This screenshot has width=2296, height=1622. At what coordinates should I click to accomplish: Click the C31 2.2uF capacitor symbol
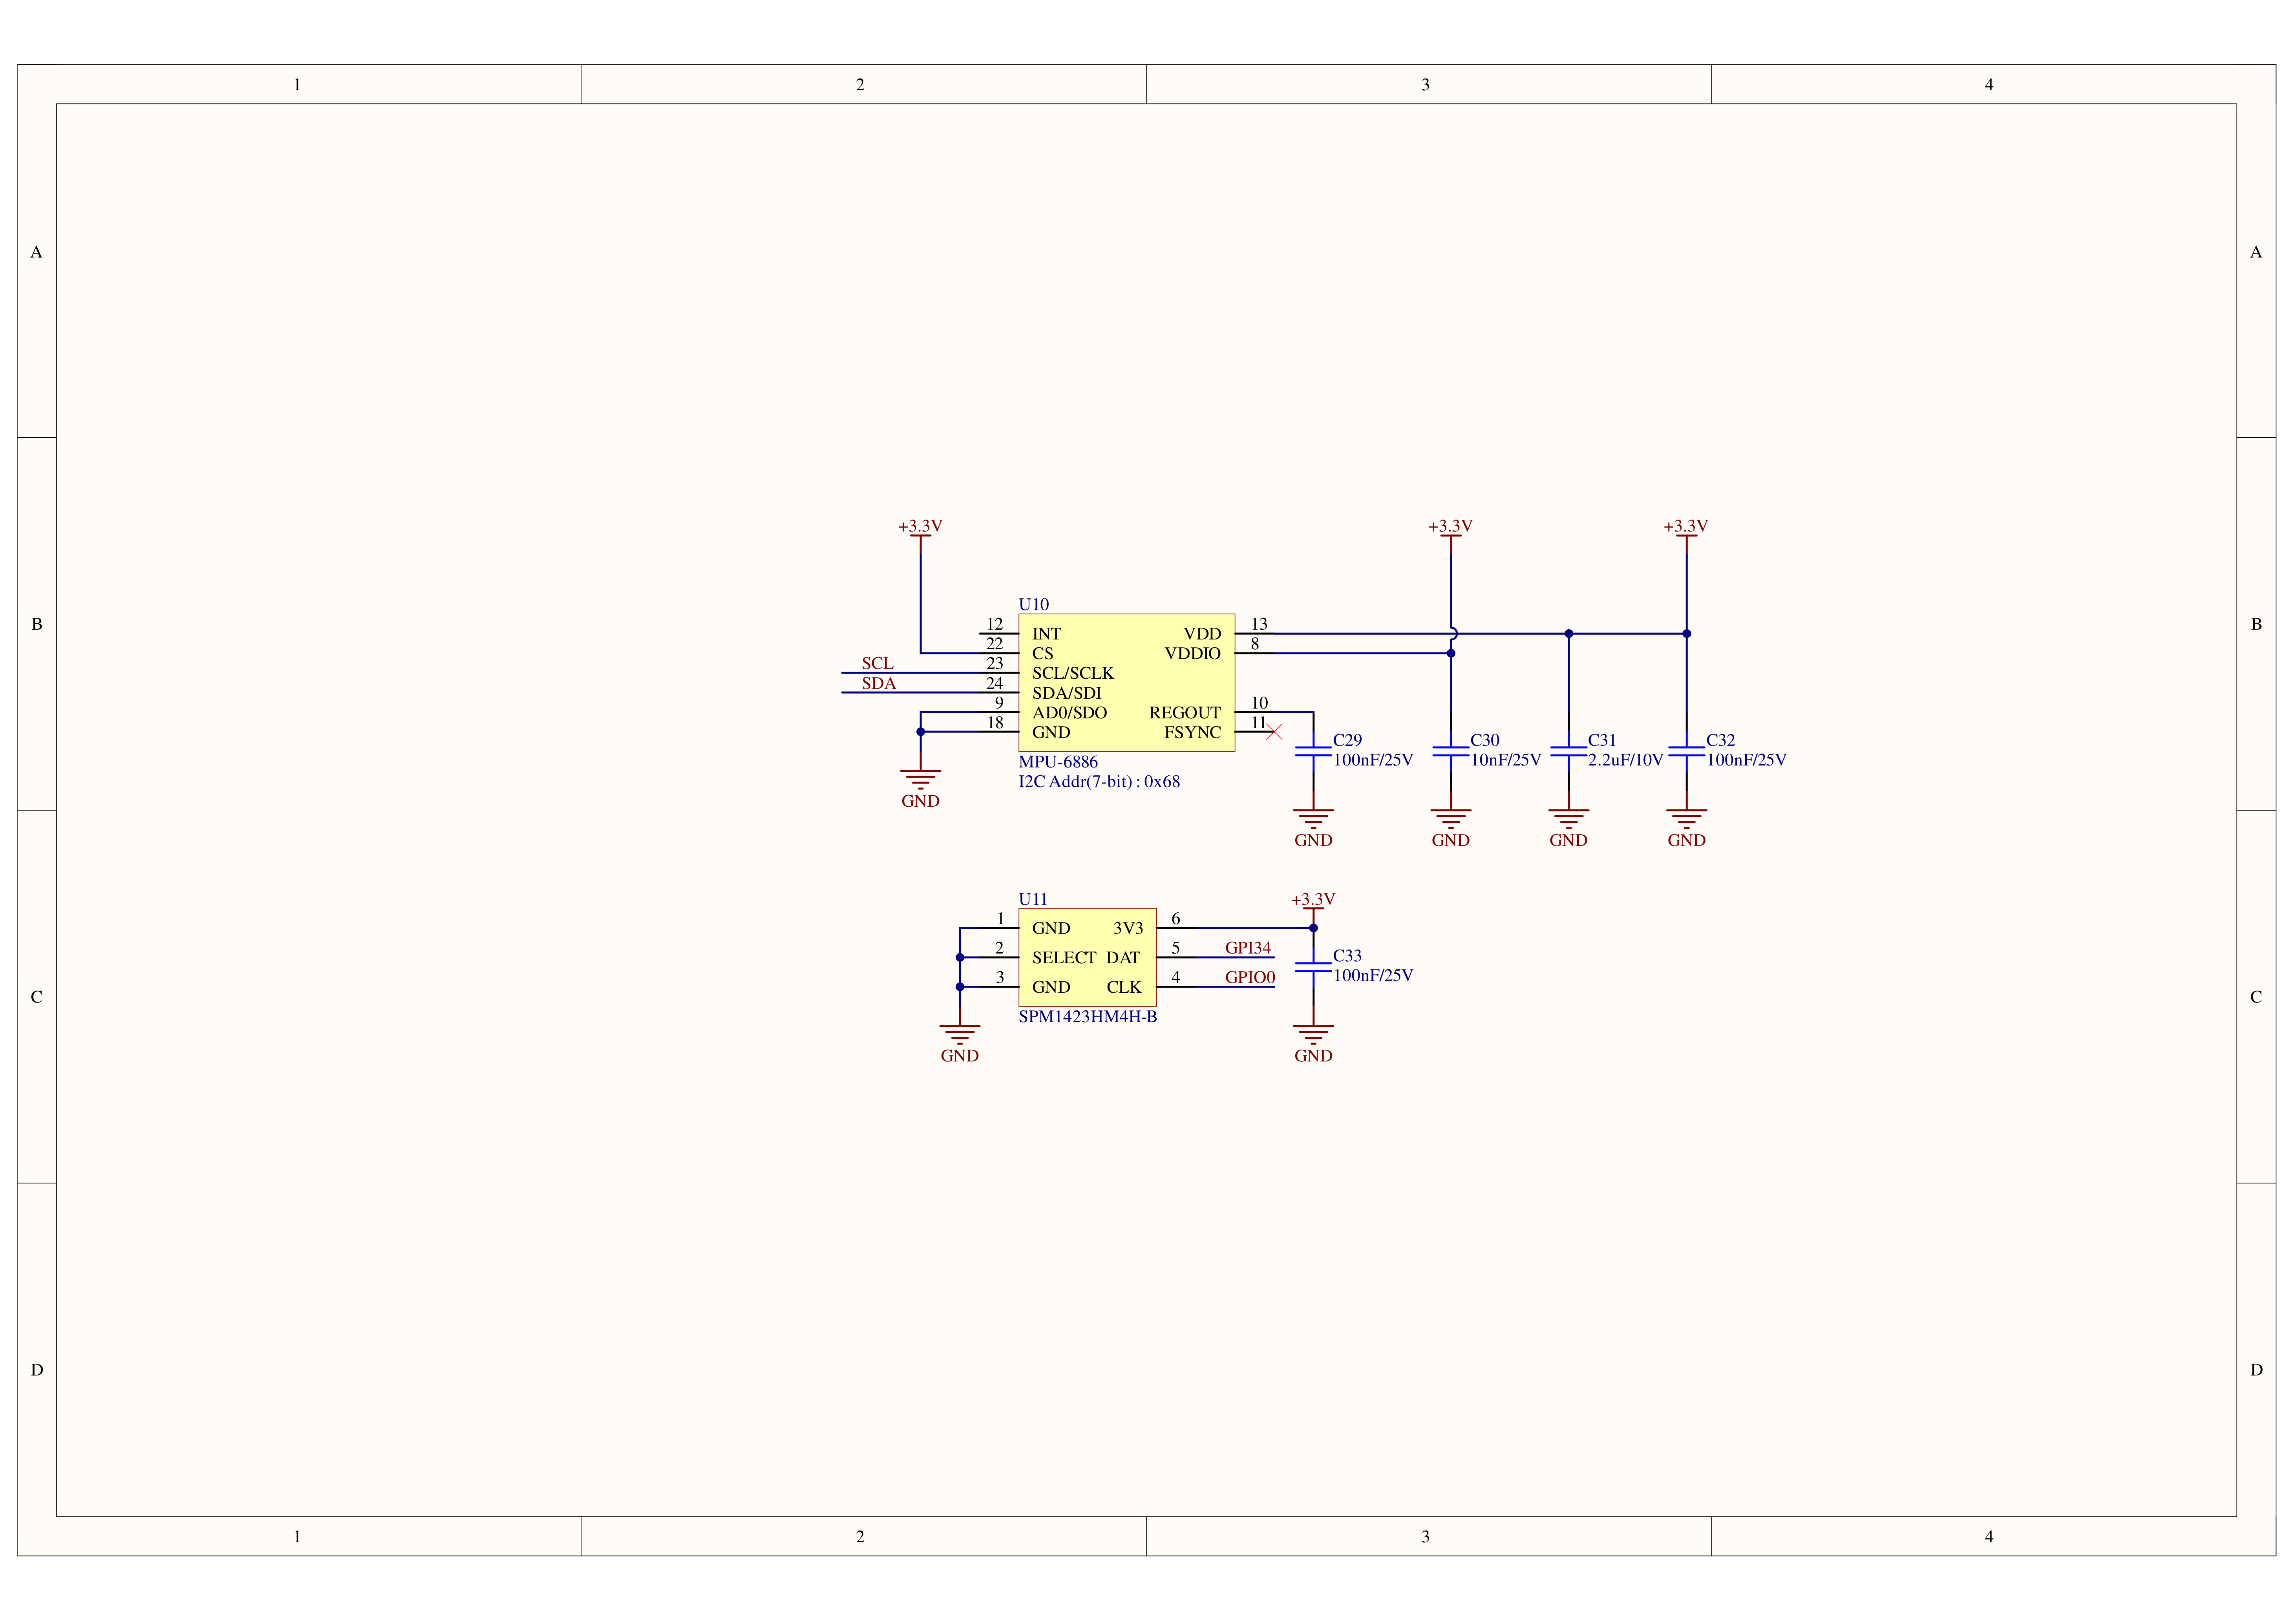point(1568,751)
